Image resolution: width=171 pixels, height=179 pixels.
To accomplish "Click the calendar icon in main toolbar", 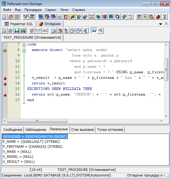I will pos(130,17).
